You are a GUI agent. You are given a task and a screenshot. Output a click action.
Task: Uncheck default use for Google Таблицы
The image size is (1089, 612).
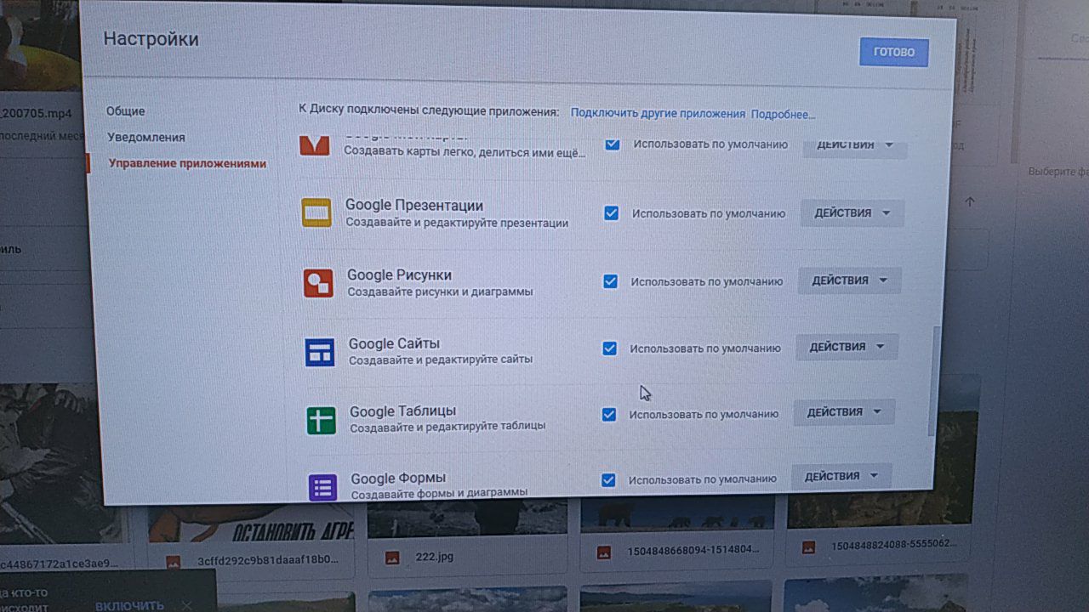[608, 414]
